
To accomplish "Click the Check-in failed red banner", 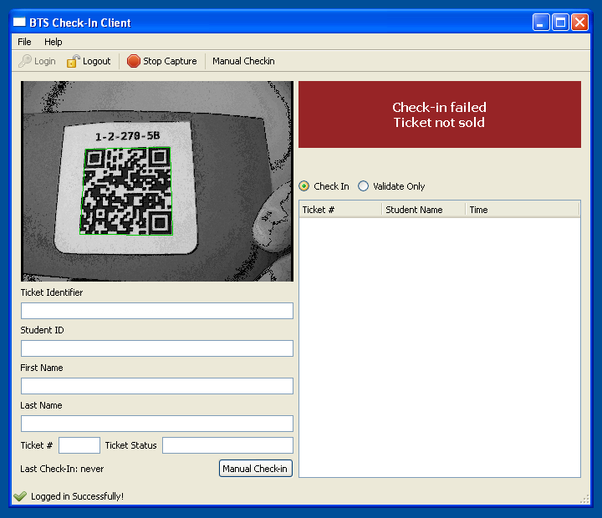I will [x=440, y=114].
